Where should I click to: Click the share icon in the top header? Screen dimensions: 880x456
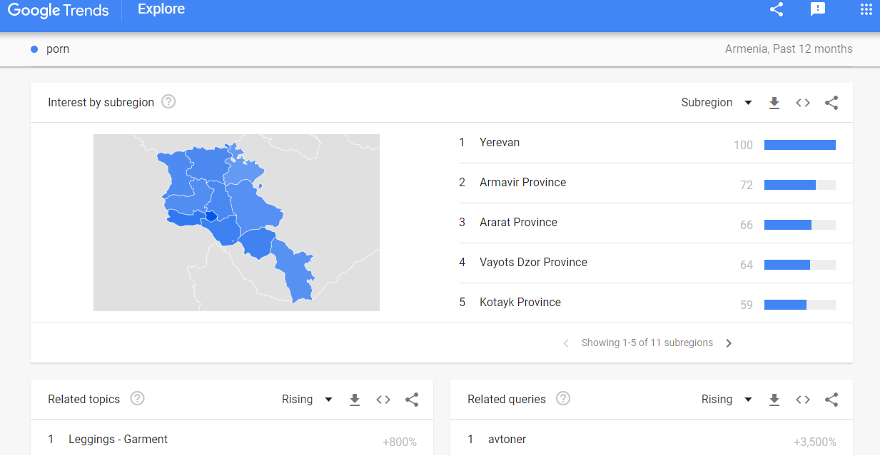[777, 9]
